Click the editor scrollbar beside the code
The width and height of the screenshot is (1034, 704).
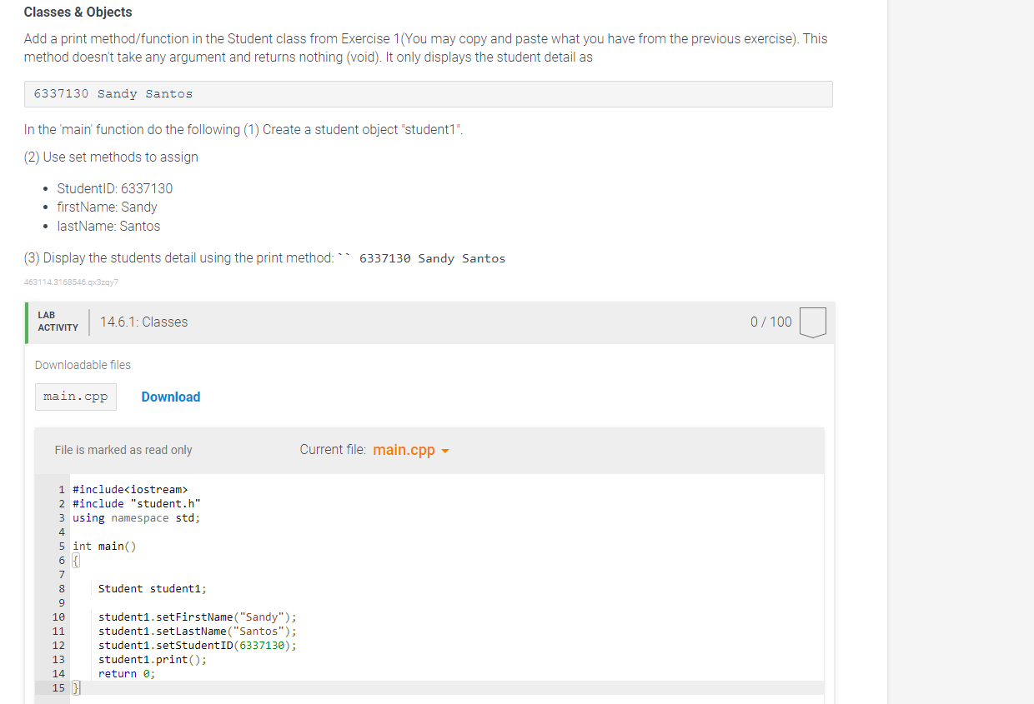pyautogui.click(x=821, y=583)
